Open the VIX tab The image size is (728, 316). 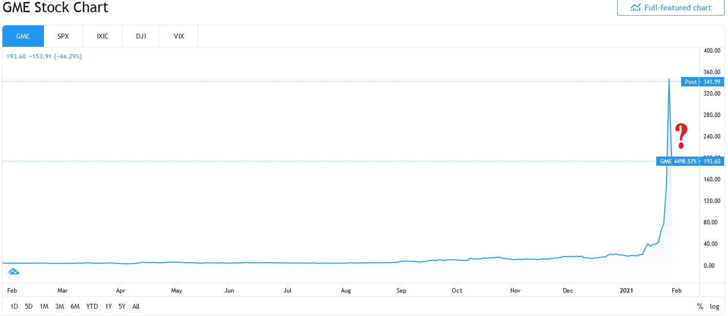coord(179,36)
